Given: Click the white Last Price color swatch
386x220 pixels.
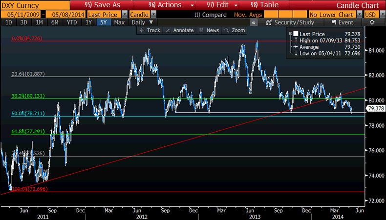Looking at the screenshot, I should (296, 34).
